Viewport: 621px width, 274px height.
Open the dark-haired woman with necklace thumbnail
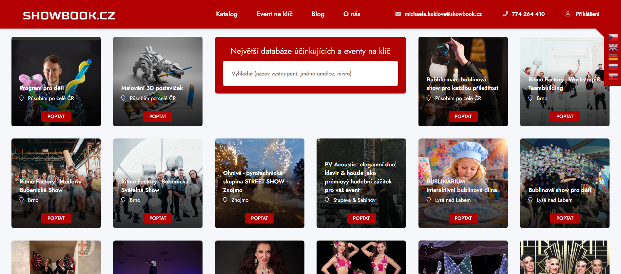click(x=260, y=257)
